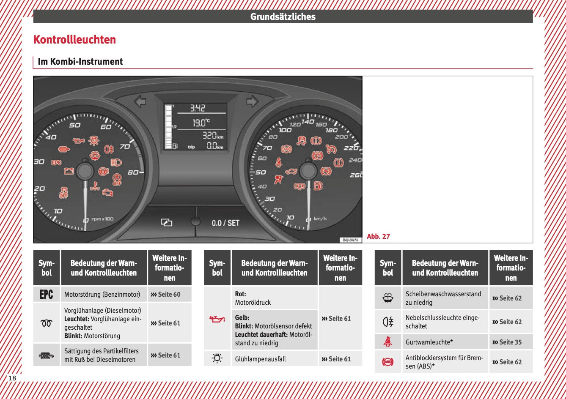566x399 pixels.
Task: Select the glow plug coil symbol in table
Action: pyautogui.click(x=47, y=323)
